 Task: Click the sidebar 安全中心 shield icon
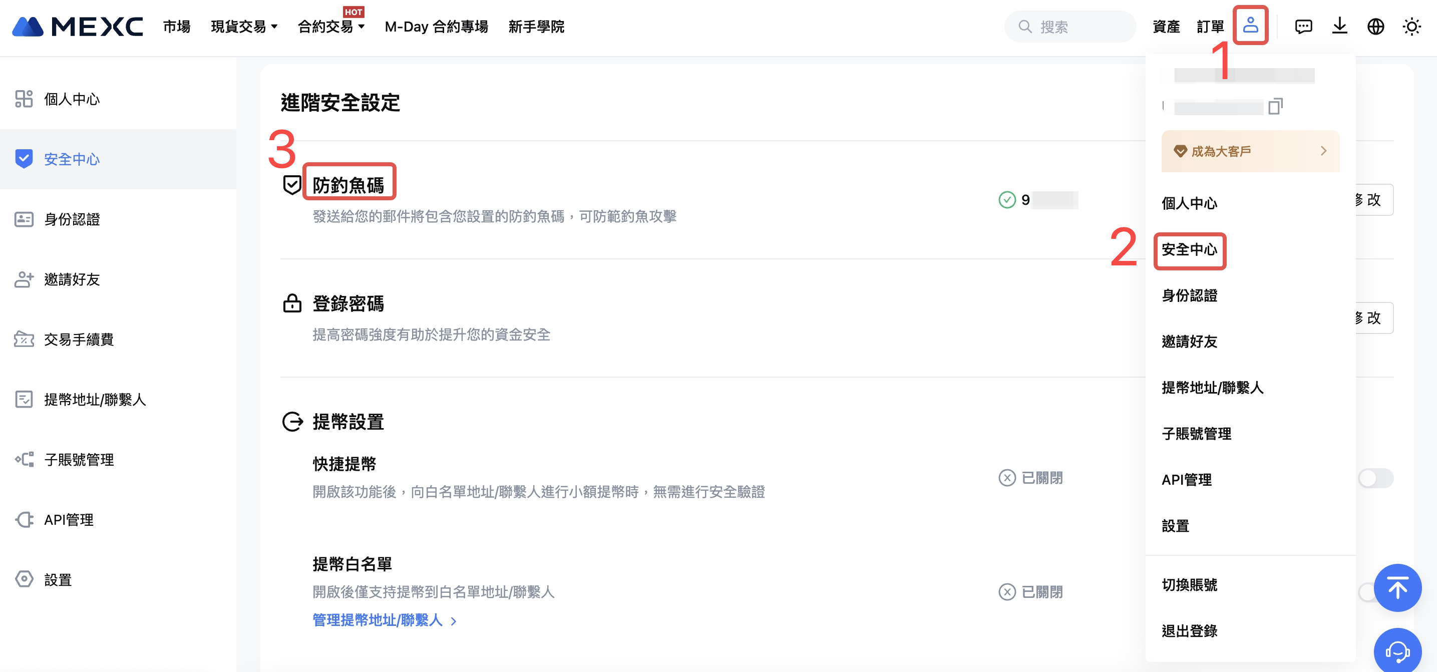click(x=24, y=159)
